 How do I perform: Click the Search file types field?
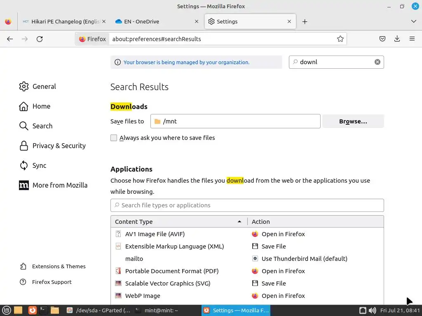[x=247, y=205]
